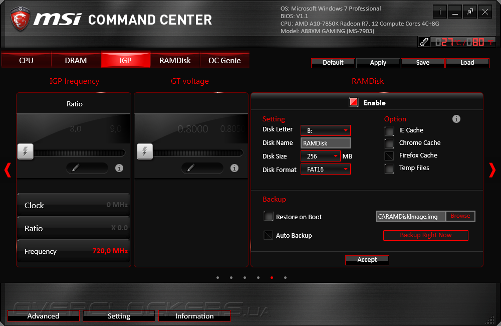This screenshot has height=326, width=501.
Task: Click the '720,0 MHz' frequency value
Action: click(110, 251)
